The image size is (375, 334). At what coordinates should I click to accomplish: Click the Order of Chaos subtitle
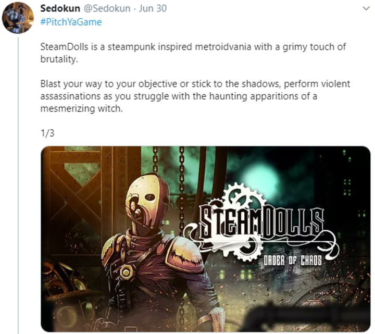pyautogui.click(x=292, y=261)
